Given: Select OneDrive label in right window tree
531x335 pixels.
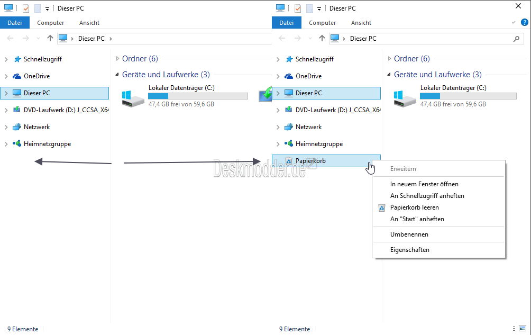Looking at the screenshot, I should (x=308, y=76).
